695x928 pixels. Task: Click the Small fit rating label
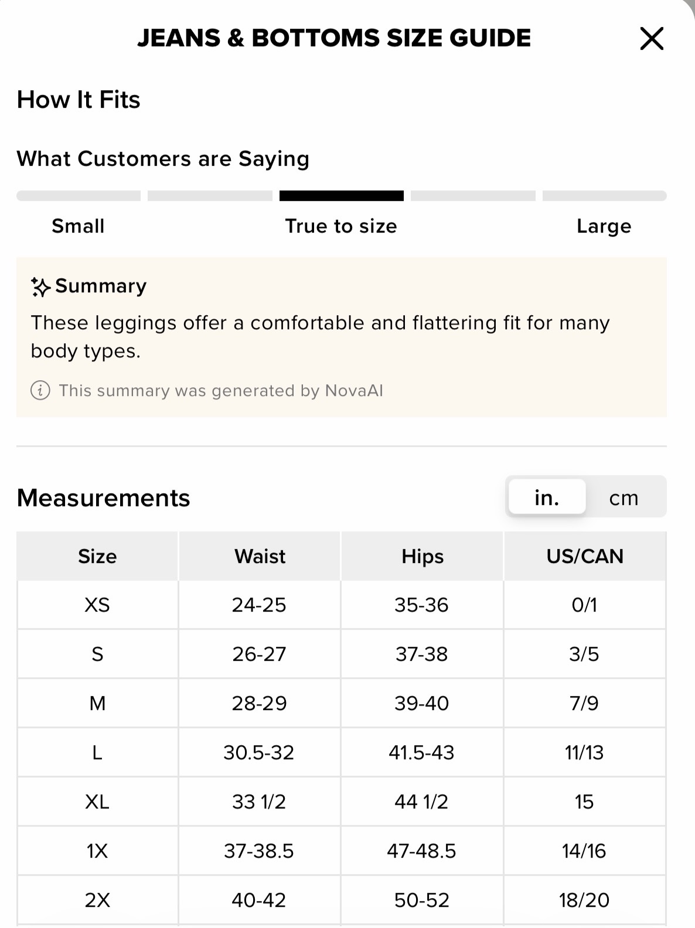coord(78,226)
